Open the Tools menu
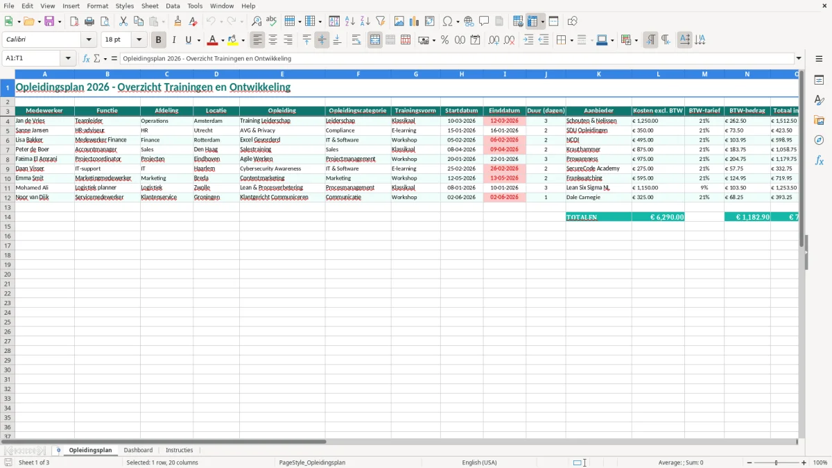This screenshot has width=832, height=468. click(195, 6)
